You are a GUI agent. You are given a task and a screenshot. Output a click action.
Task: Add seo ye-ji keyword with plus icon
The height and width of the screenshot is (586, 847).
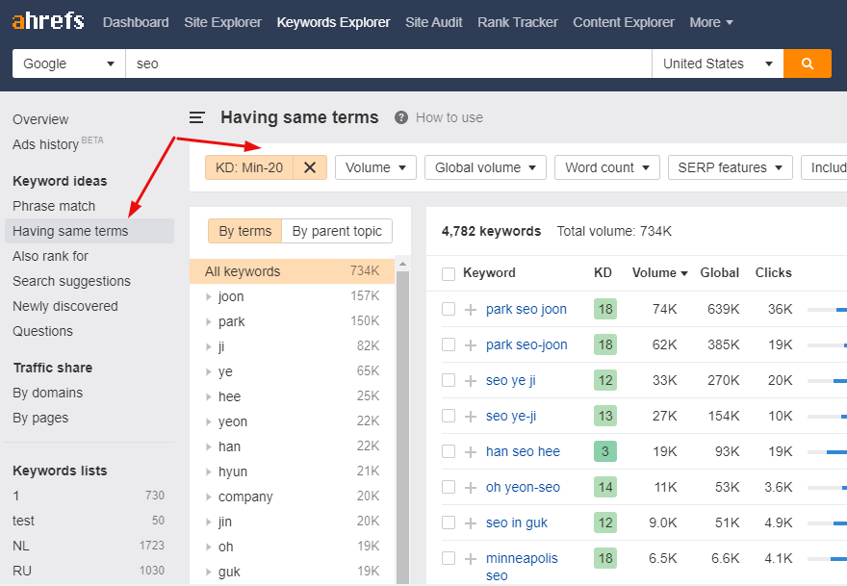tap(471, 417)
